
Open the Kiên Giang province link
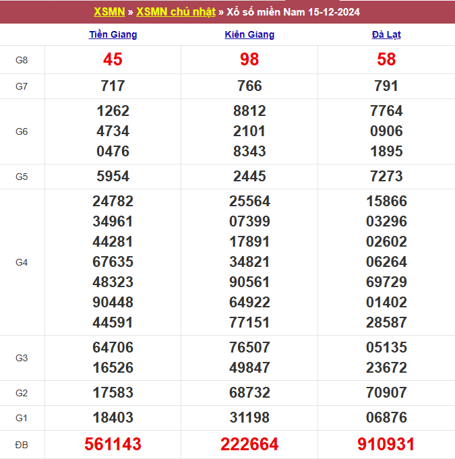(249, 34)
